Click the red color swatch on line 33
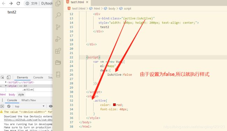This screenshot has height=131, width=227. pyautogui.click(x=114, y=105)
